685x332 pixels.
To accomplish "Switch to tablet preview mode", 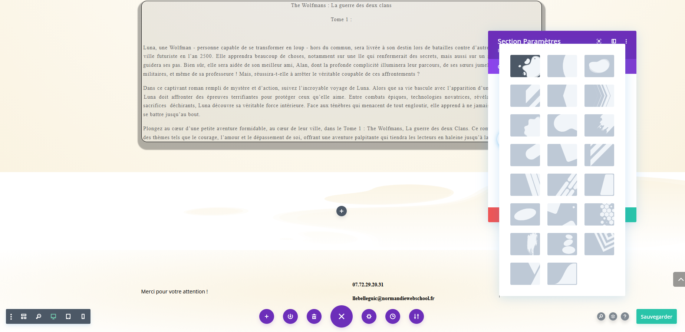I will tap(68, 316).
